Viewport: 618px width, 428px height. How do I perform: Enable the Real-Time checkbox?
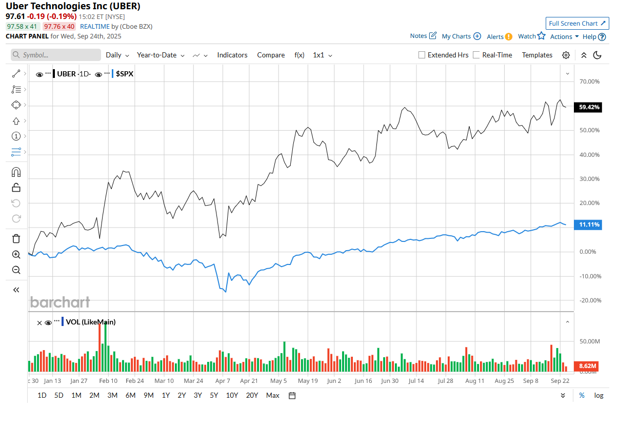point(476,55)
